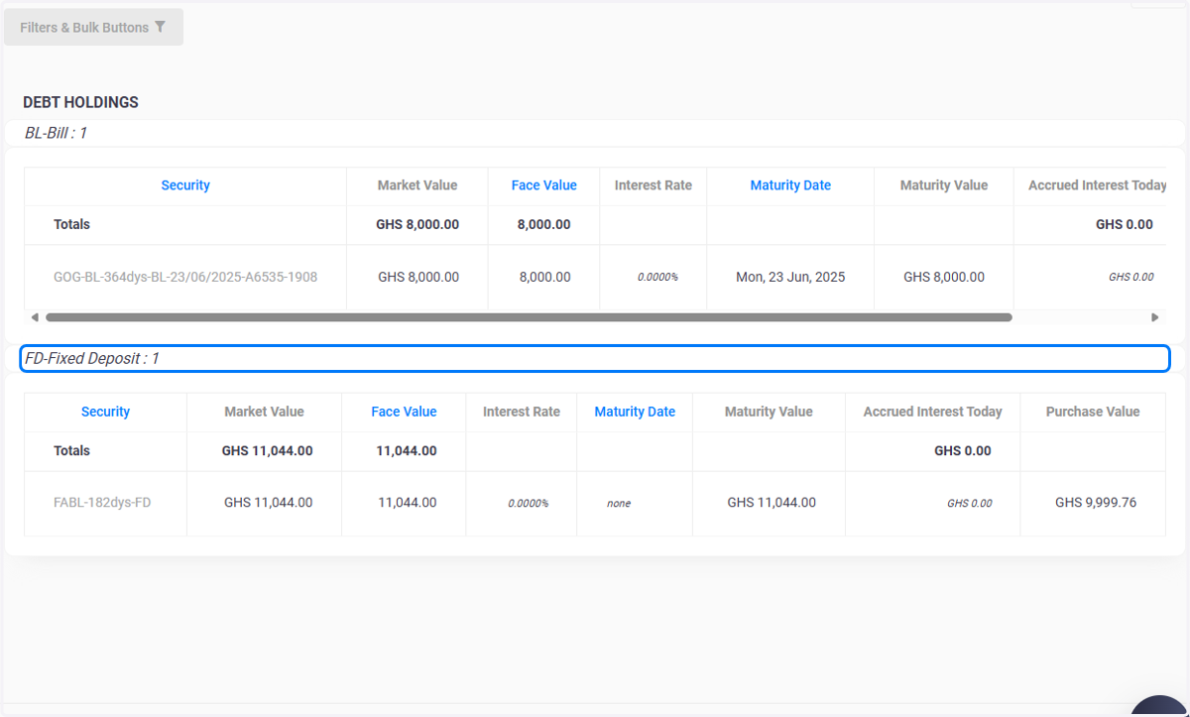Click the GOG-BL row maturity value GHS 8,000.00
Screen dimensions: 1190x717
tap(944, 278)
